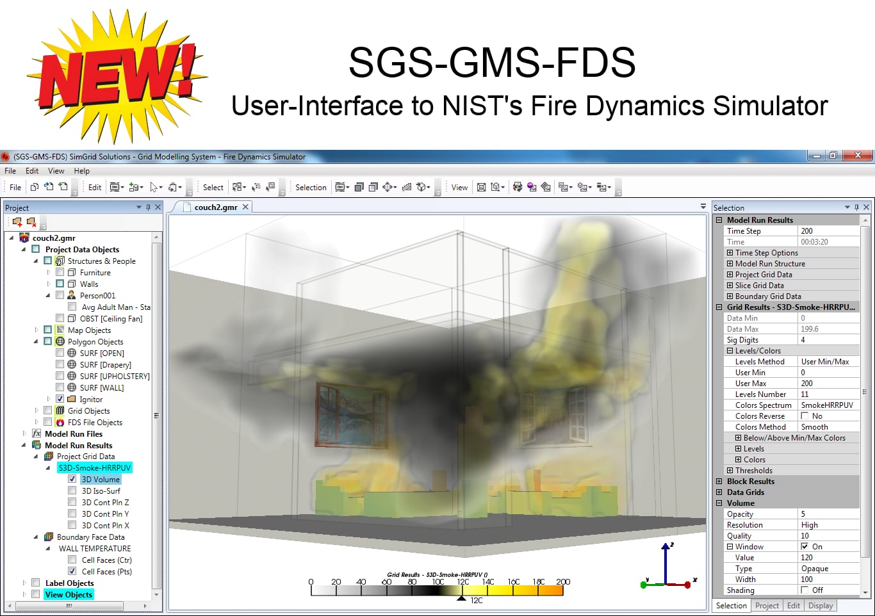Click the colorful palette image icon
This screenshot has width=875, height=616.
(x=518, y=187)
